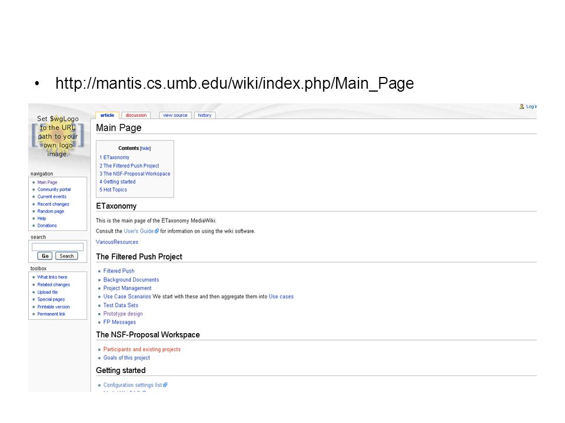Screen dimensions: 565x423
Task: Open the Use cases link
Action: click(x=281, y=297)
